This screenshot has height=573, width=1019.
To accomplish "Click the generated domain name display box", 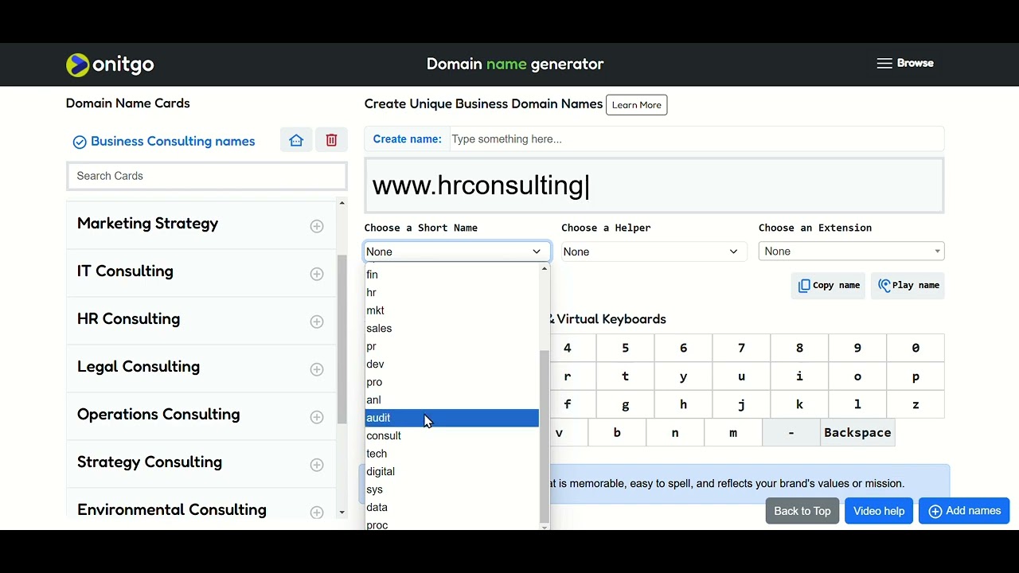I will coord(654,185).
